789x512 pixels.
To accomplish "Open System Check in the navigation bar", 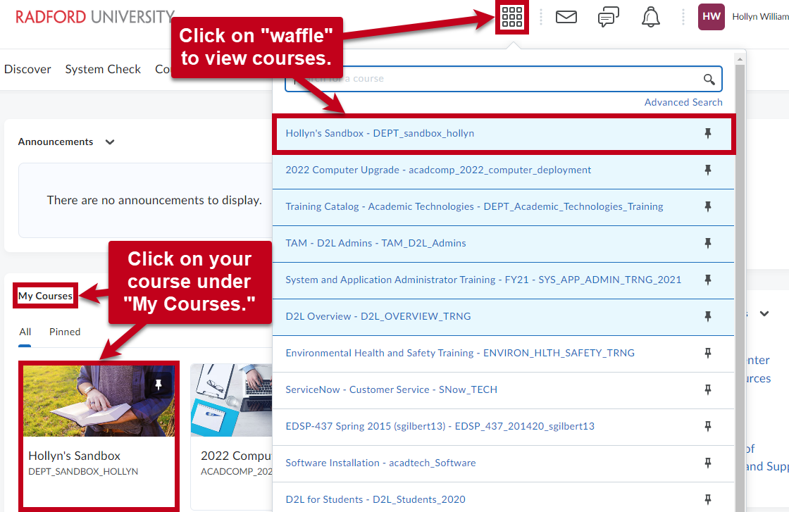I will 103,69.
